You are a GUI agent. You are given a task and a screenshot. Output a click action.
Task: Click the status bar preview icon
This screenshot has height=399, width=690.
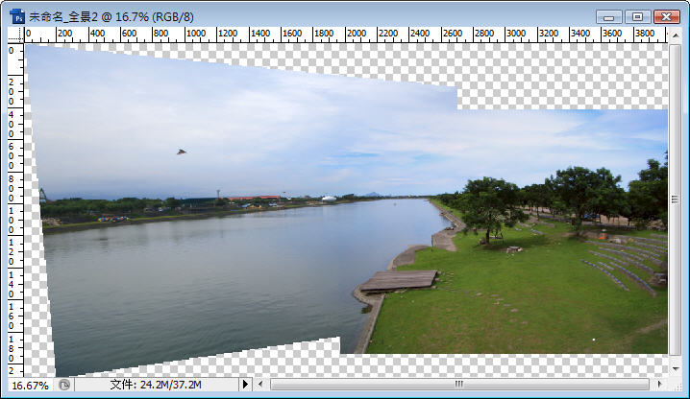tap(64, 385)
